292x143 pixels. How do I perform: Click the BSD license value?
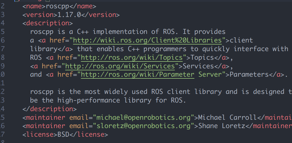pos(63,134)
